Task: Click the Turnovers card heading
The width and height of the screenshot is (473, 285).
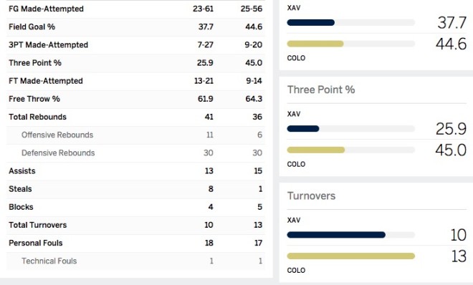Action: click(x=311, y=195)
